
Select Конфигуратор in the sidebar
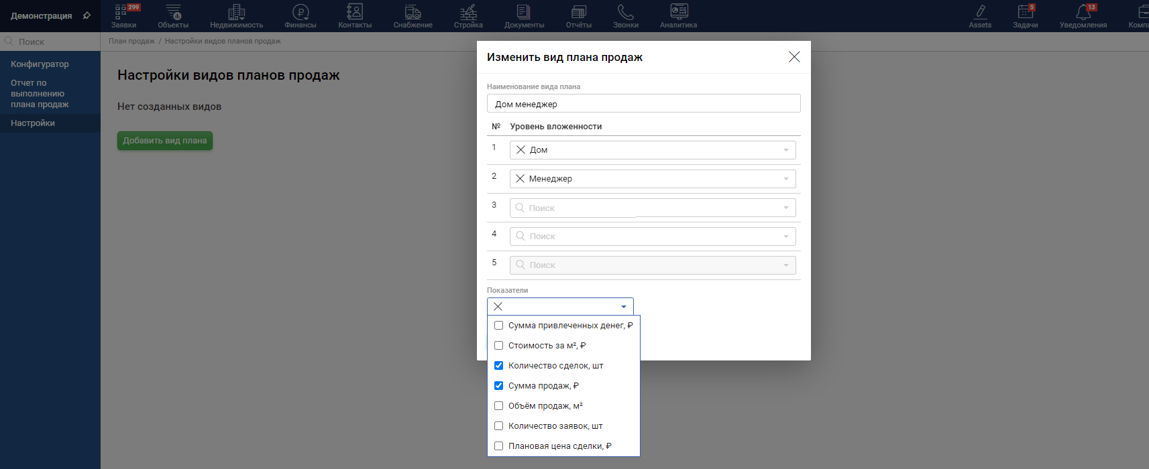[40, 64]
